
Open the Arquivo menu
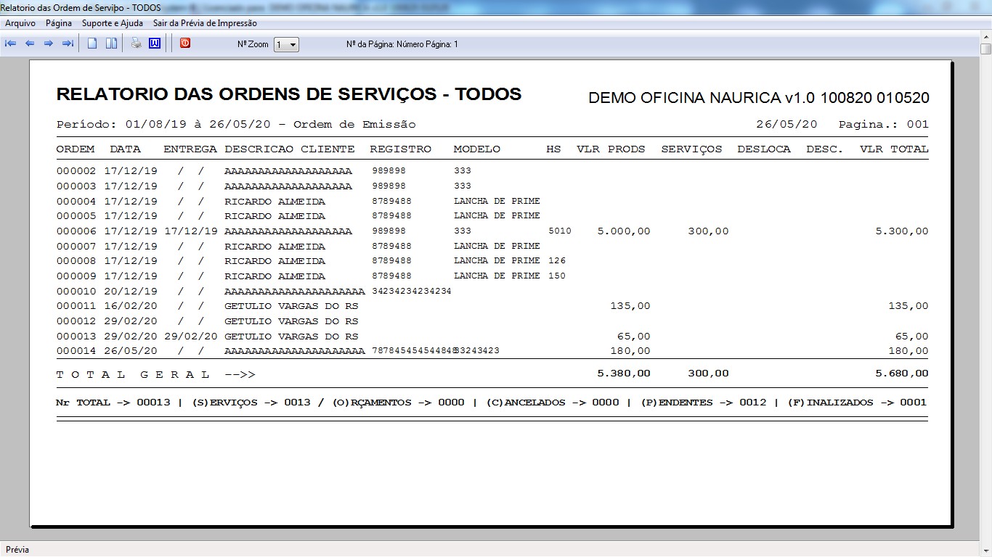[x=20, y=23]
